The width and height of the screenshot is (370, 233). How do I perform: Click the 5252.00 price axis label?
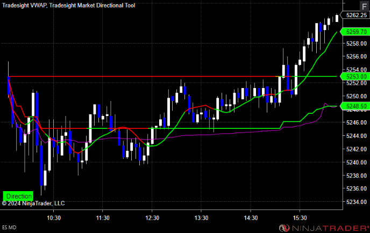[357, 83]
